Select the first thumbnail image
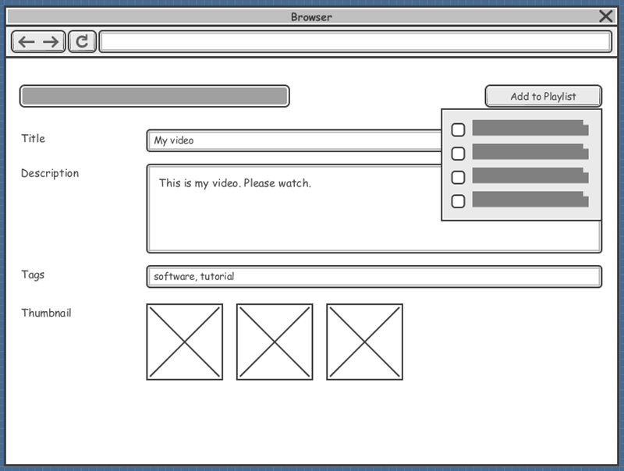Image resolution: width=624 pixels, height=471 pixels. click(185, 342)
